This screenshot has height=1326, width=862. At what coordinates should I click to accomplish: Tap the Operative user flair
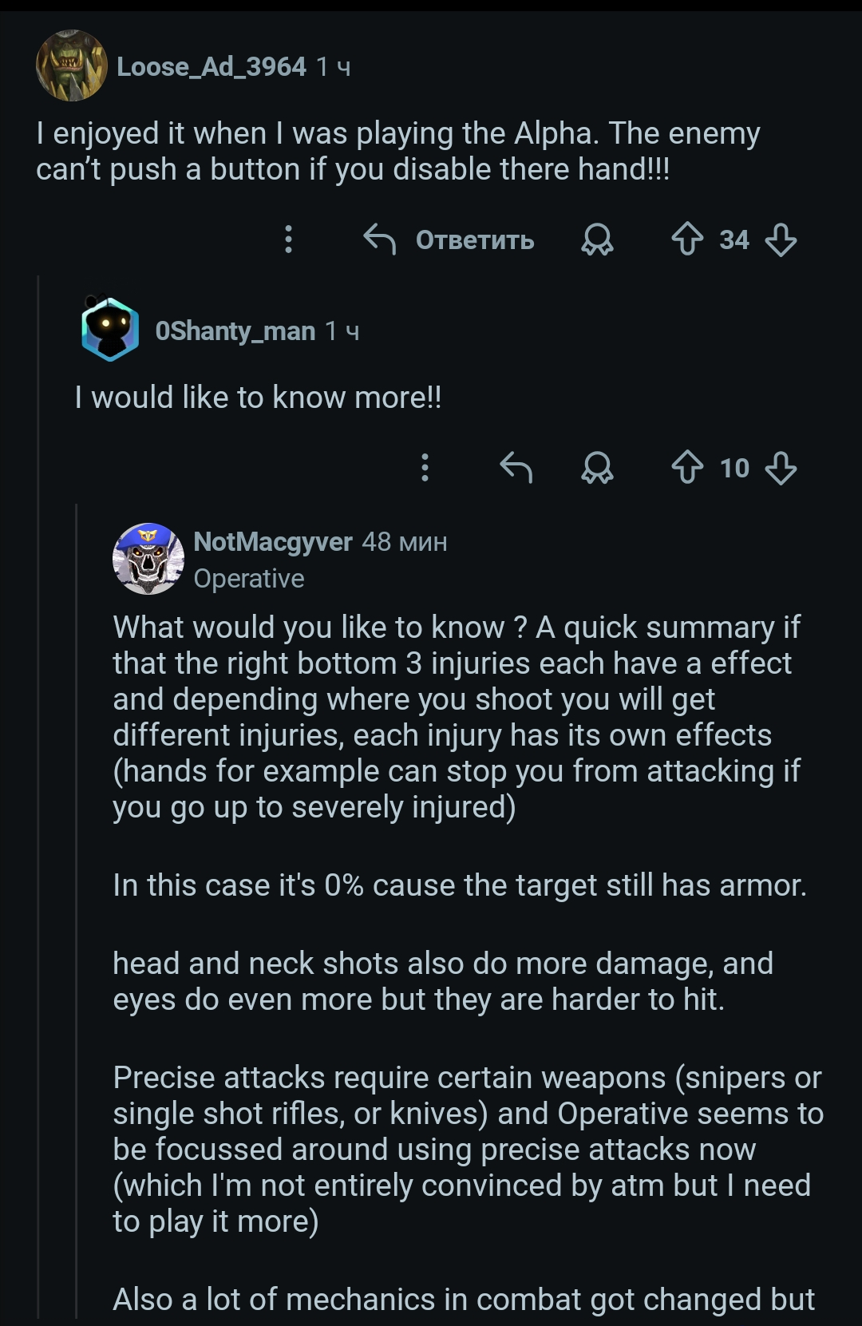[x=249, y=578]
